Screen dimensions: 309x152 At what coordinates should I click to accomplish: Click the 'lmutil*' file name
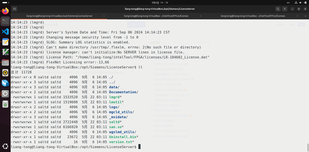coord(116,102)
